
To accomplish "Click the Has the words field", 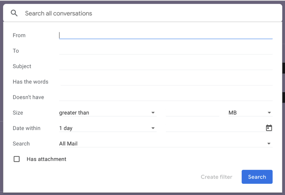I will (165, 82).
